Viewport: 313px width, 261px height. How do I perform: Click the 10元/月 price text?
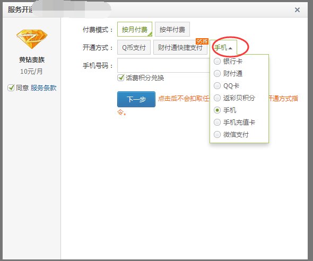point(31,71)
